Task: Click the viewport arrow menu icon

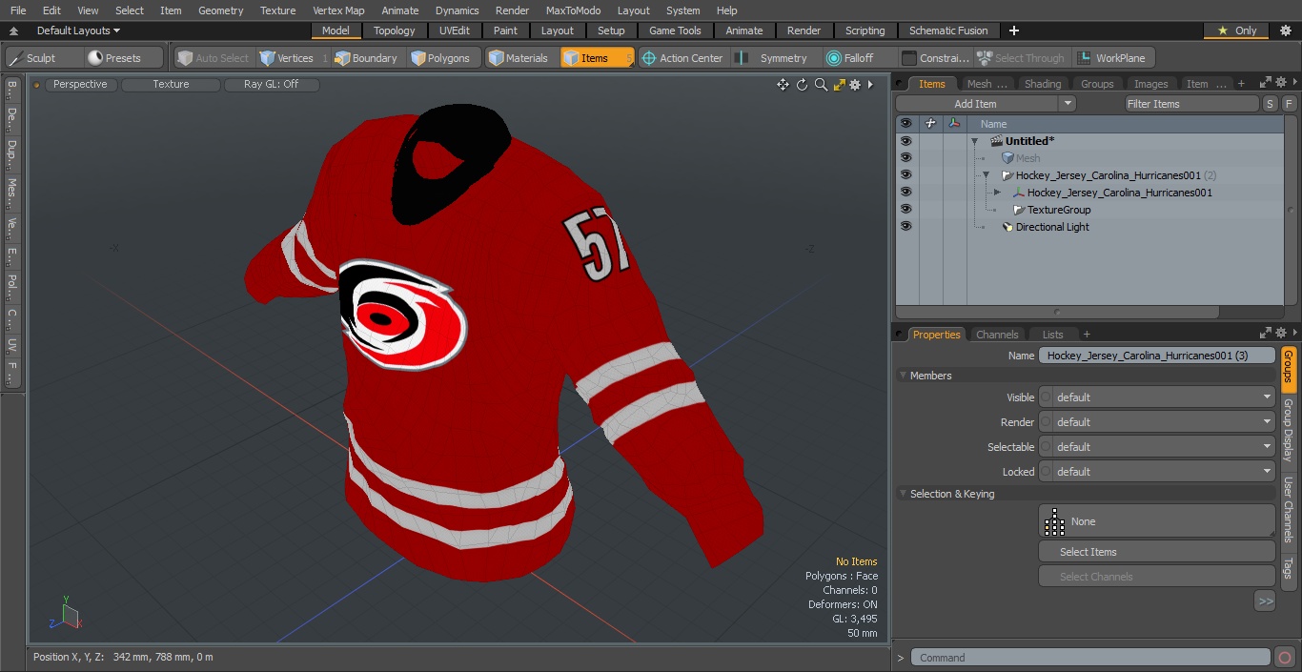Action: tap(870, 85)
